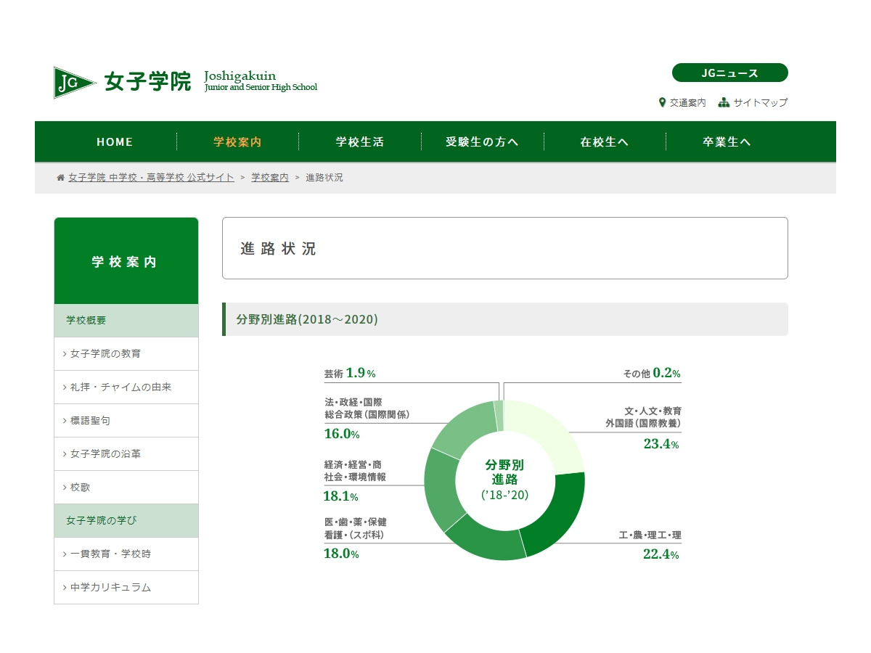The height and width of the screenshot is (653, 871).
Task: Select 学校生活 in navigation bar
Action: (x=359, y=142)
